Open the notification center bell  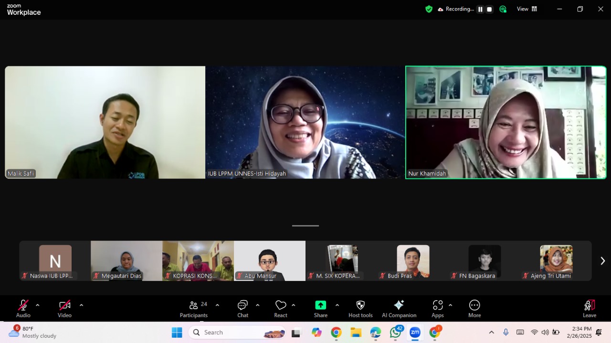coord(599,333)
